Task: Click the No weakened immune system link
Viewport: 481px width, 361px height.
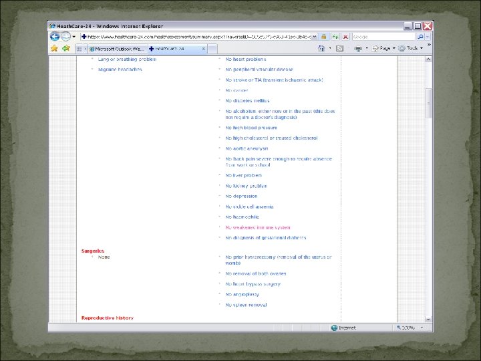Action: click(258, 227)
